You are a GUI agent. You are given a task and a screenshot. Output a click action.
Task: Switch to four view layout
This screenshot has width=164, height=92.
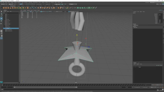click(x=1, y=33)
